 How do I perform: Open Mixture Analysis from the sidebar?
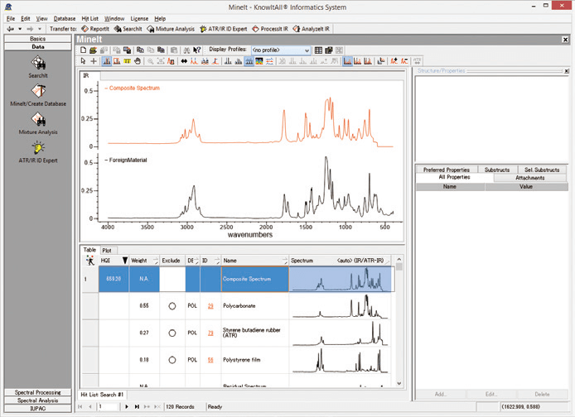point(38,123)
